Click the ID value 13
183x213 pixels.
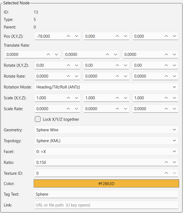click(x=36, y=12)
